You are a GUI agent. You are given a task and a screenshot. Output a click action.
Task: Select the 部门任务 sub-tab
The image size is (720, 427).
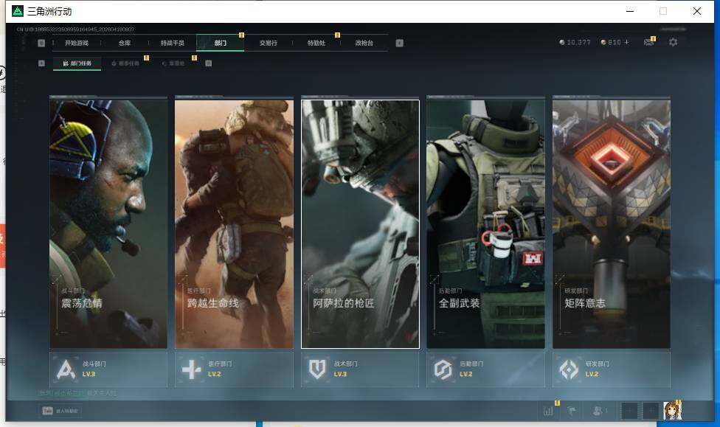coord(77,63)
